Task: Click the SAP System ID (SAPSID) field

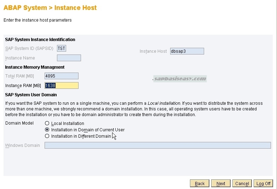Action: [61, 48]
